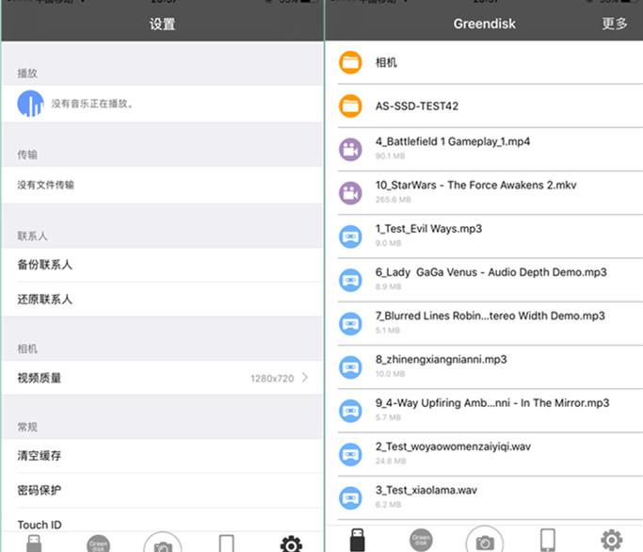Viewport: 643px width, 552px height.
Task: Tap audio icon for 3_Test_xiaolama.wav
Action: coord(350,497)
